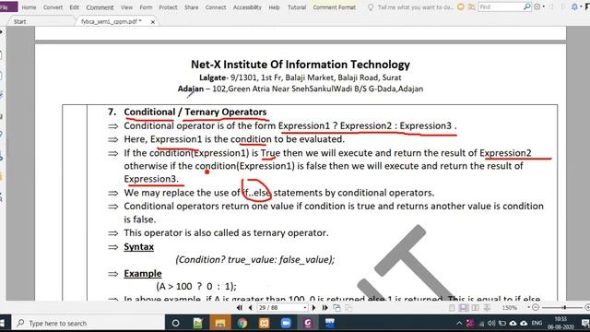Viewport: 590px width, 332px height.
Task: Open File Explorer from taskbar
Action: pyautogui.click(x=220, y=323)
